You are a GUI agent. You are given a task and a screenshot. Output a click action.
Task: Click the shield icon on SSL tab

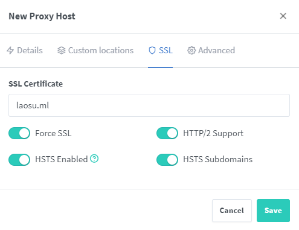pyautogui.click(x=152, y=50)
